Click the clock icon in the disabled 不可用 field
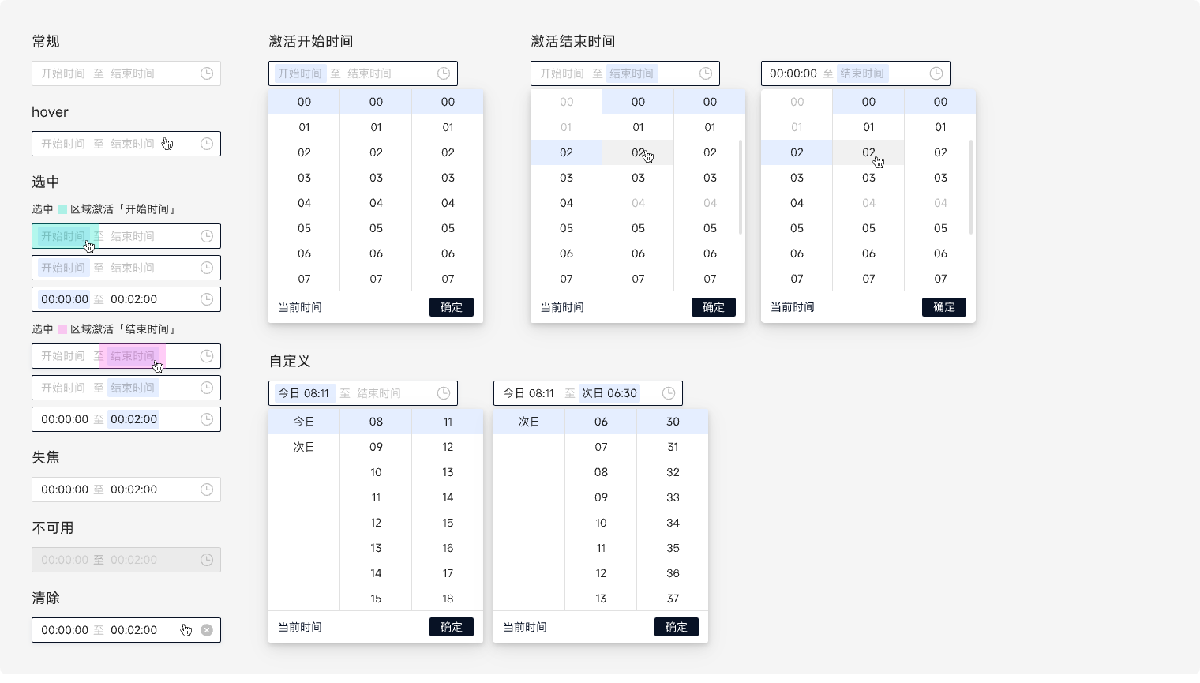 [207, 560]
